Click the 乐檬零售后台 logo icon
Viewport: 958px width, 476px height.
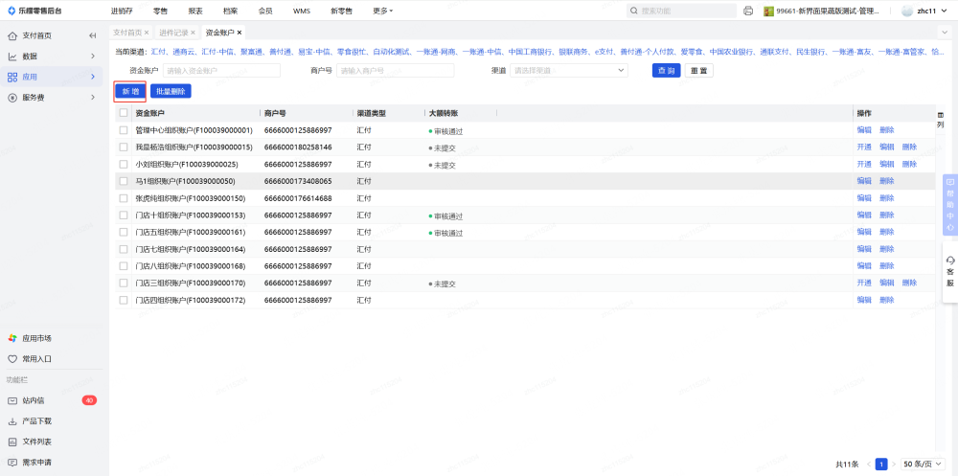(11, 11)
